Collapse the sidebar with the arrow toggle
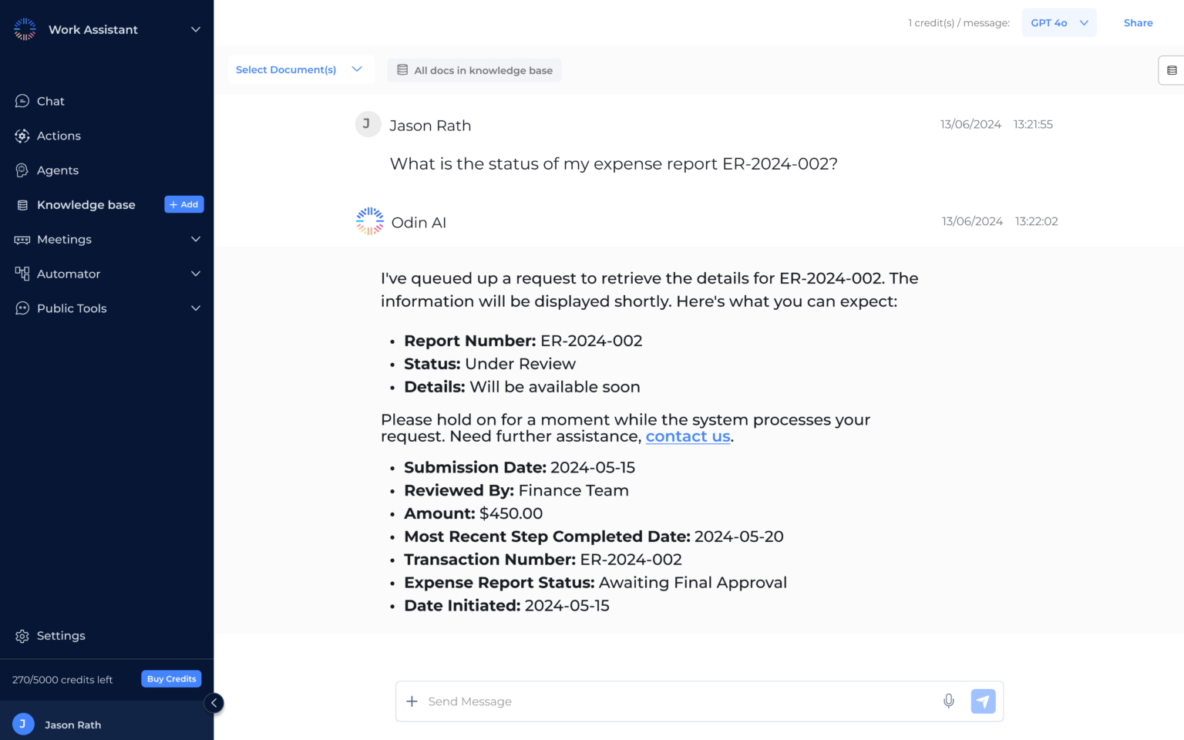 pyautogui.click(x=214, y=703)
